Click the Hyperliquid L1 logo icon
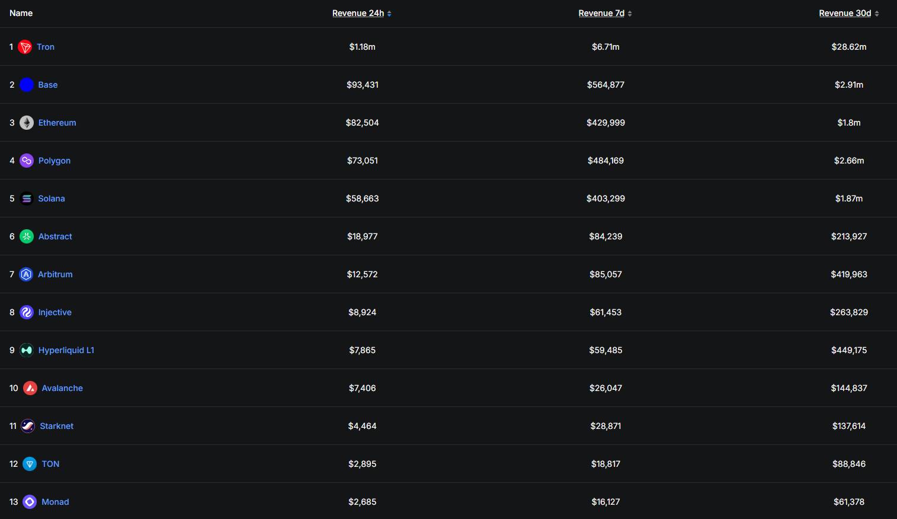 click(x=27, y=350)
